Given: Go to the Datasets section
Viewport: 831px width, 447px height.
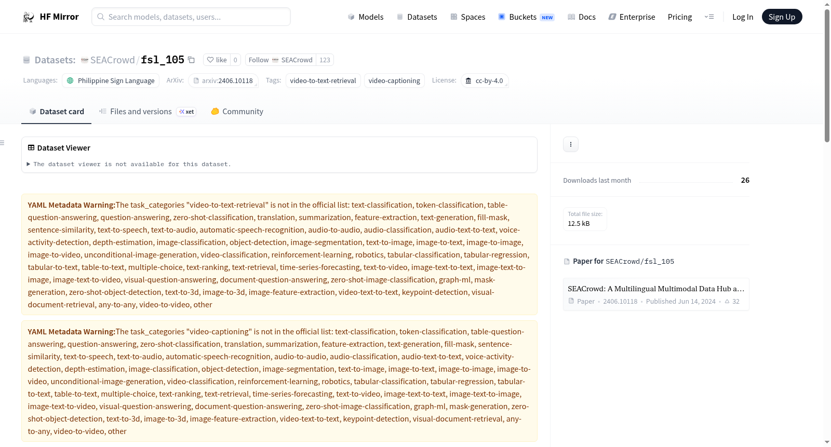Looking at the screenshot, I should 417,17.
